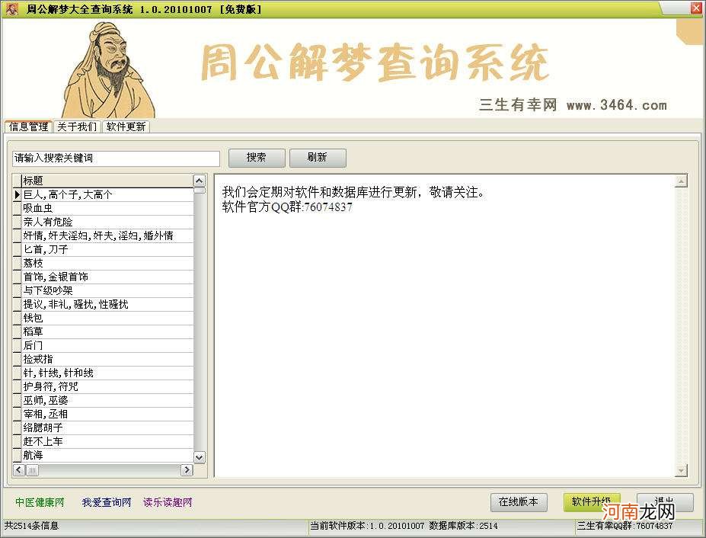Switch to the 软件更新 tab
Screen dimensions: 706x538
[126, 127]
